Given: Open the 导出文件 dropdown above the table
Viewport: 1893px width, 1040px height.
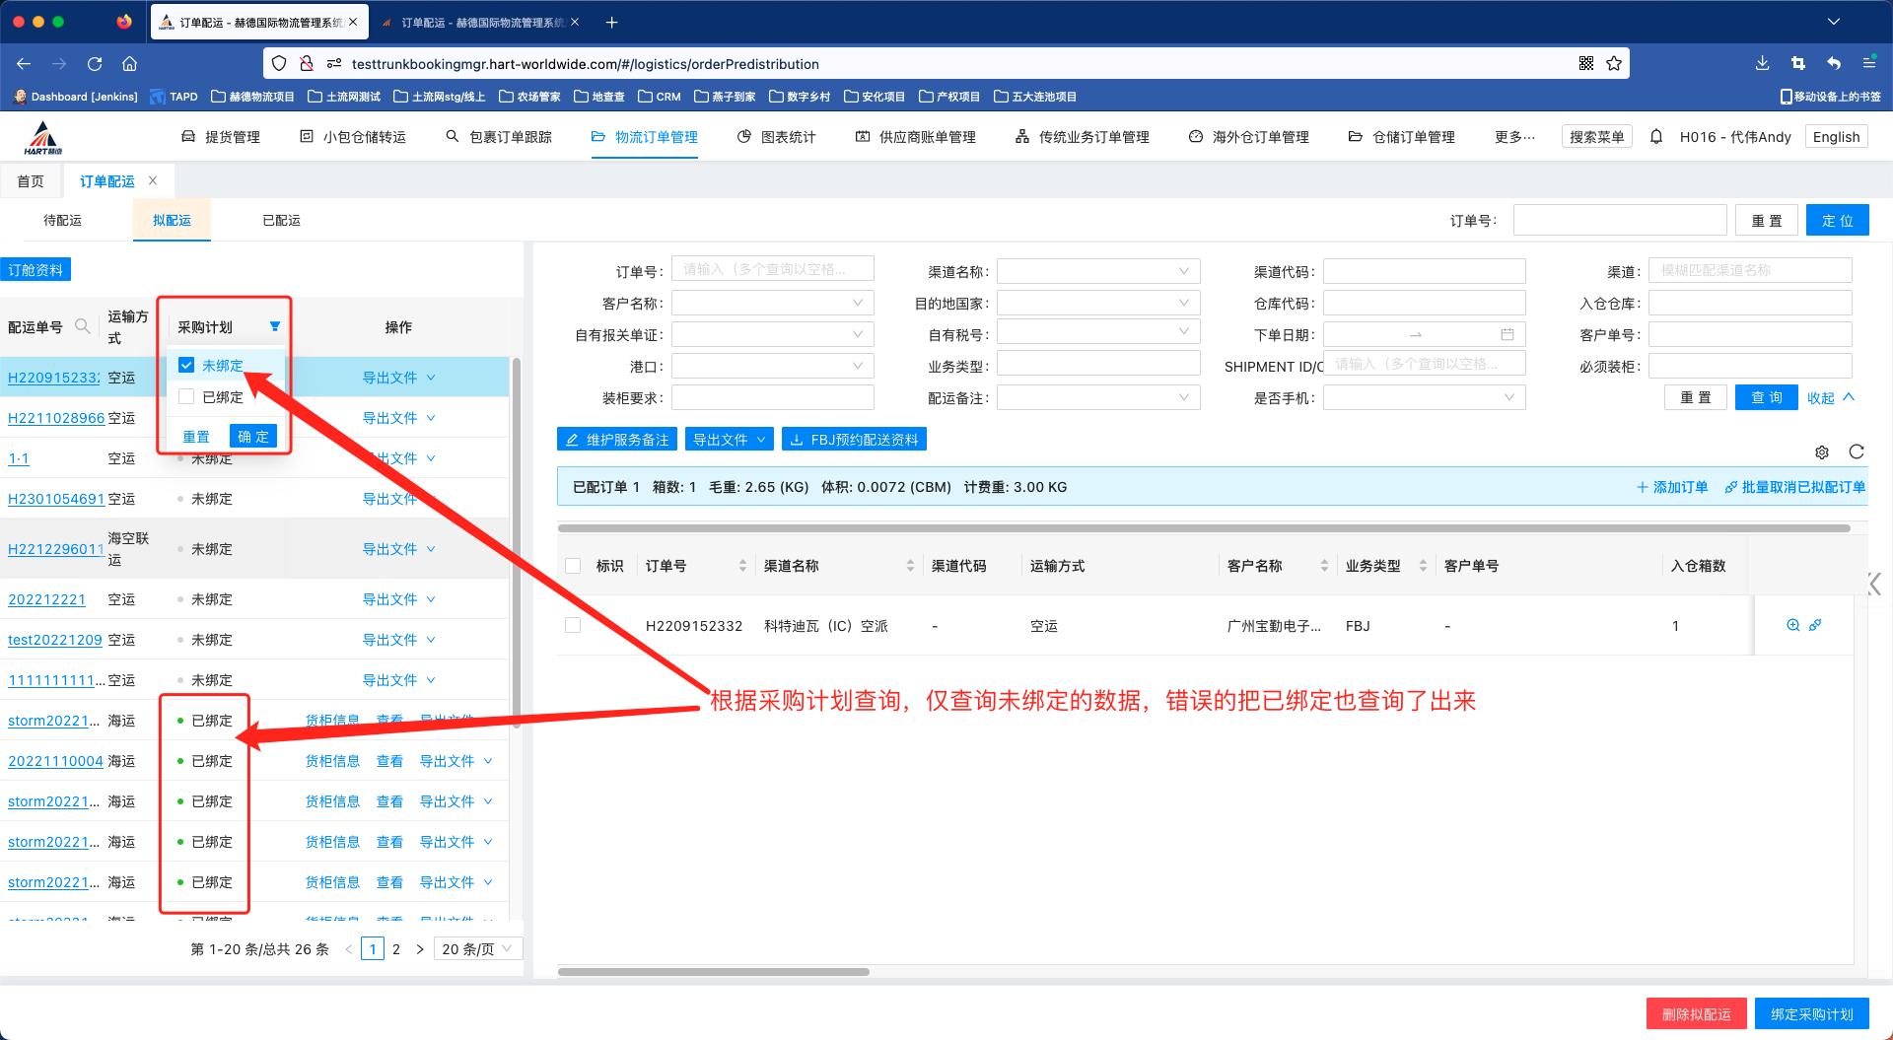Looking at the screenshot, I should coord(729,439).
